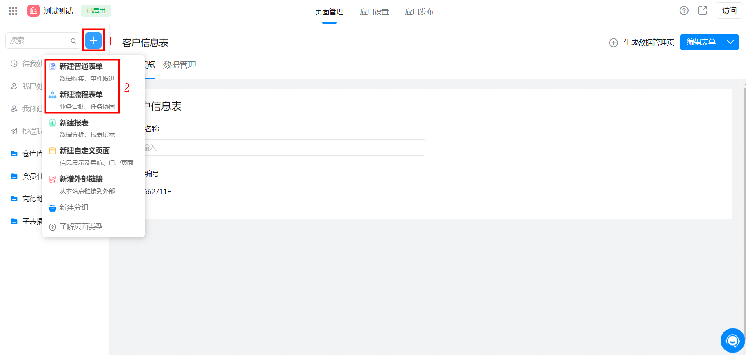
Task: Click the 待我处理 clock icon
Action: pyautogui.click(x=14, y=63)
